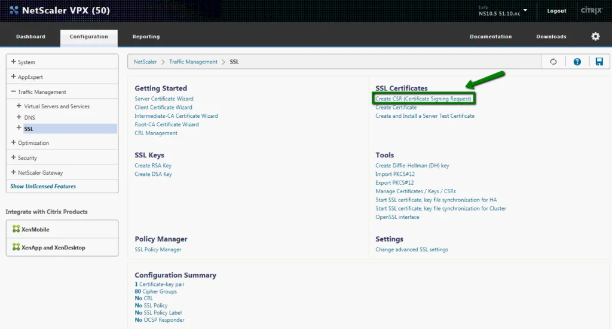Viewport: 612px width, 329px height.
Task: Click the XenApp and XenDesktop icon
Action: [x=16, y=247]
